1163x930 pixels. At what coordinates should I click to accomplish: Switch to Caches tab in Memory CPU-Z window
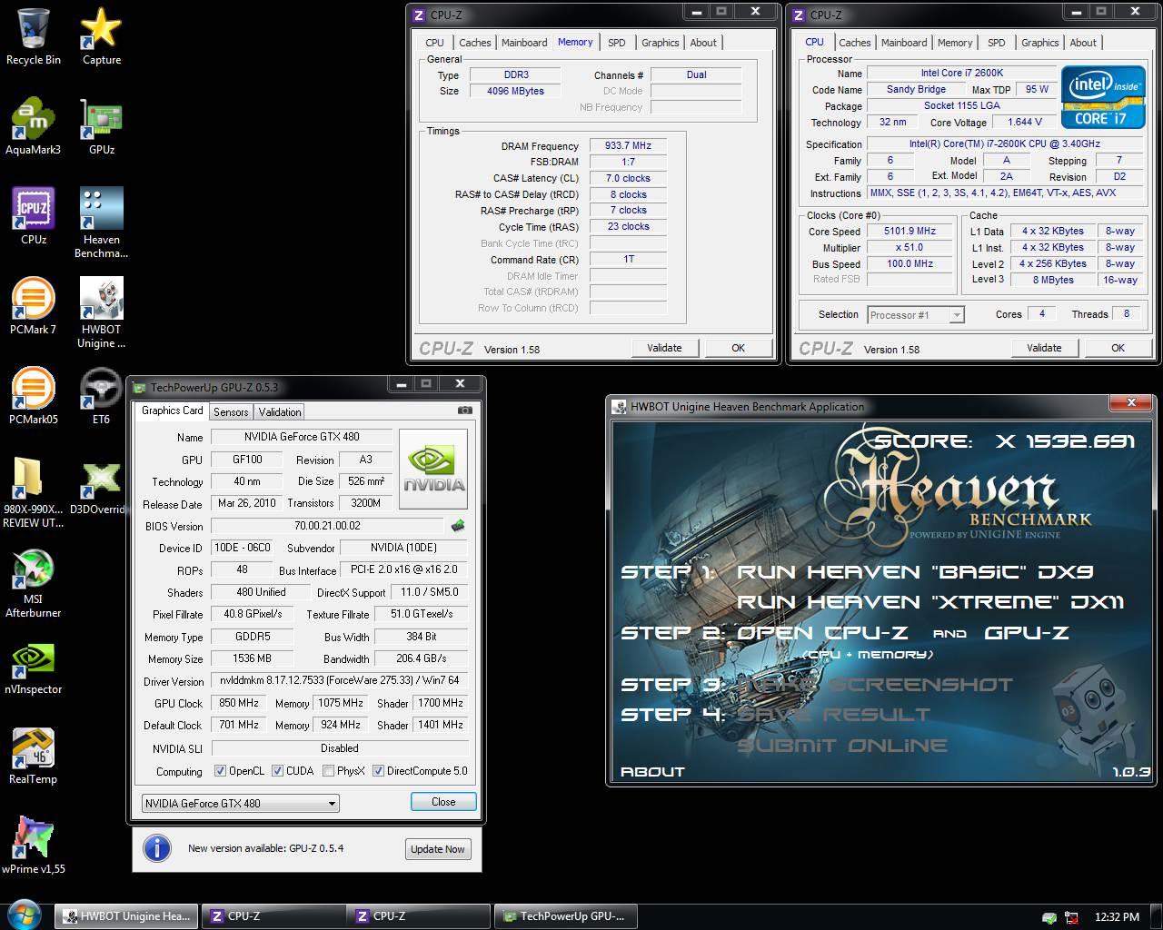pos(474,43)
